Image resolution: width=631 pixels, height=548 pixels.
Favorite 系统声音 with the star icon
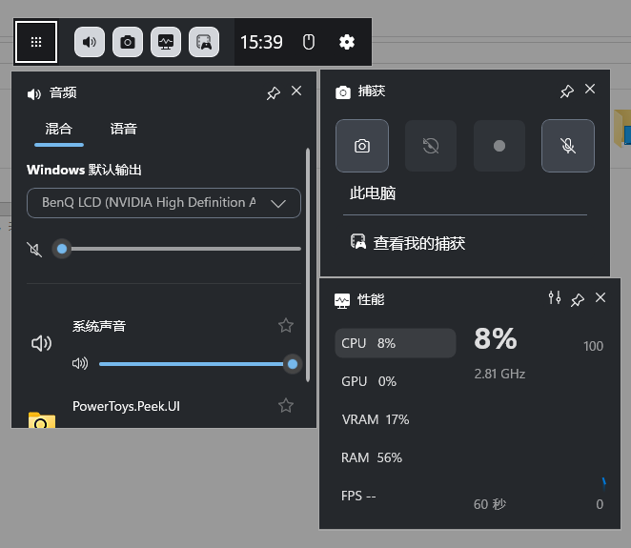[286, 326]
